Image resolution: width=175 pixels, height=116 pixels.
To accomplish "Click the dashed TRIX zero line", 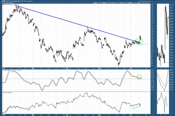I will point(76,79).
